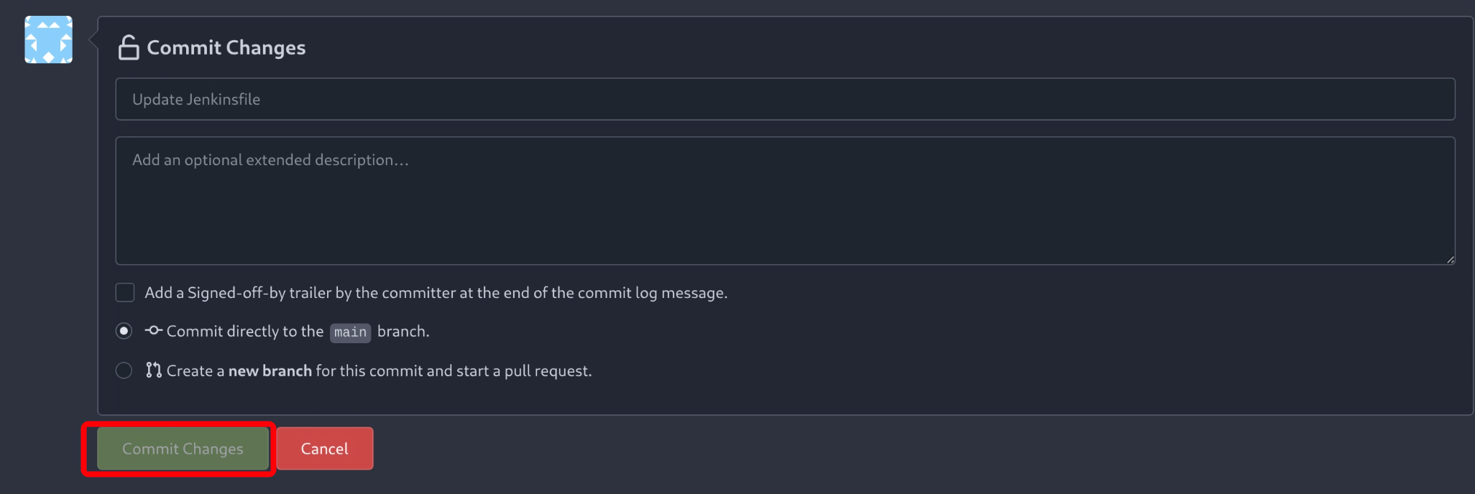Viewport: 1475px width, 494px height.
Task: Click the Commit Changes panel heading
Action: tap(226, 47)
